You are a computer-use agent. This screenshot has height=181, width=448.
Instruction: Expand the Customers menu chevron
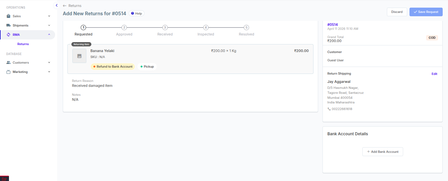click(49, 62)
